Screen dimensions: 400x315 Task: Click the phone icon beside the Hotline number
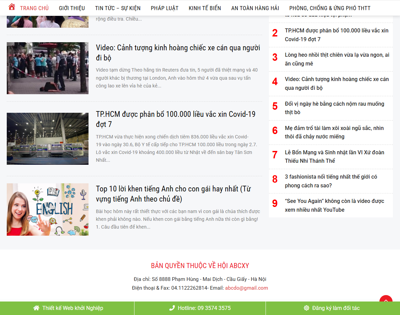(x=172, y=308)
